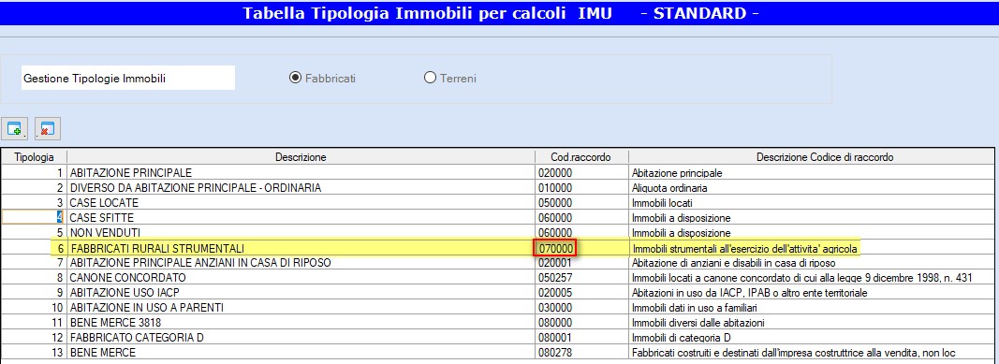The height and width of the screenshot is (364, 999).
Task: Click the Tipologia cell number 6
Action: (x=34, y=248)
